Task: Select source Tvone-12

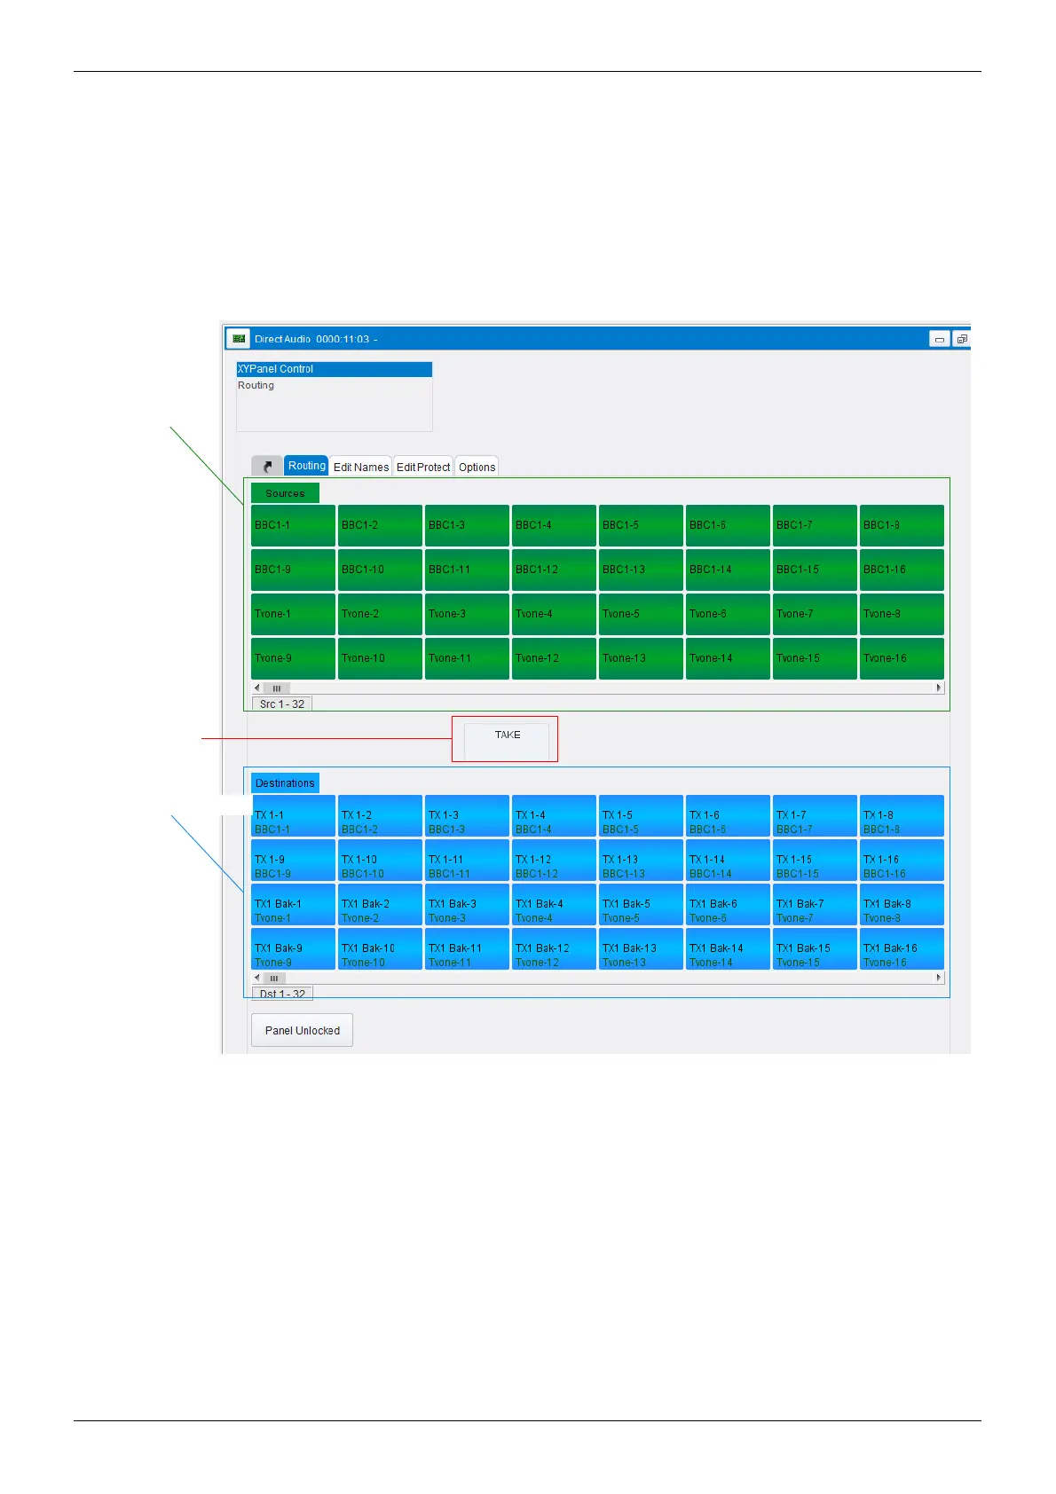Action: 554,658
